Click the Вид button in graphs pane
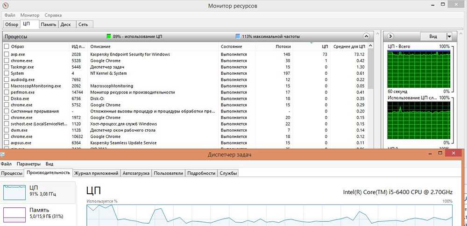The image size is (467, 226). pos(432,36)
